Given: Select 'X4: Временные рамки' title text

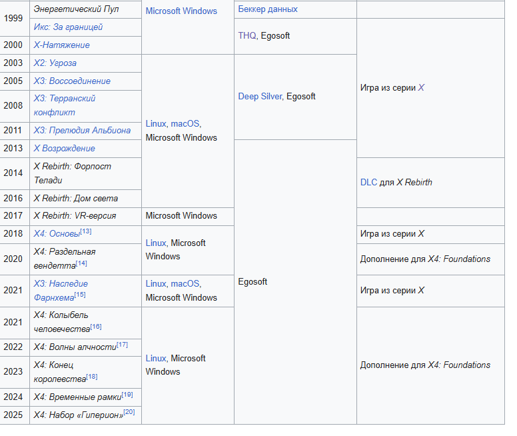Looking at the screenshot, I should tap(77, 397).
